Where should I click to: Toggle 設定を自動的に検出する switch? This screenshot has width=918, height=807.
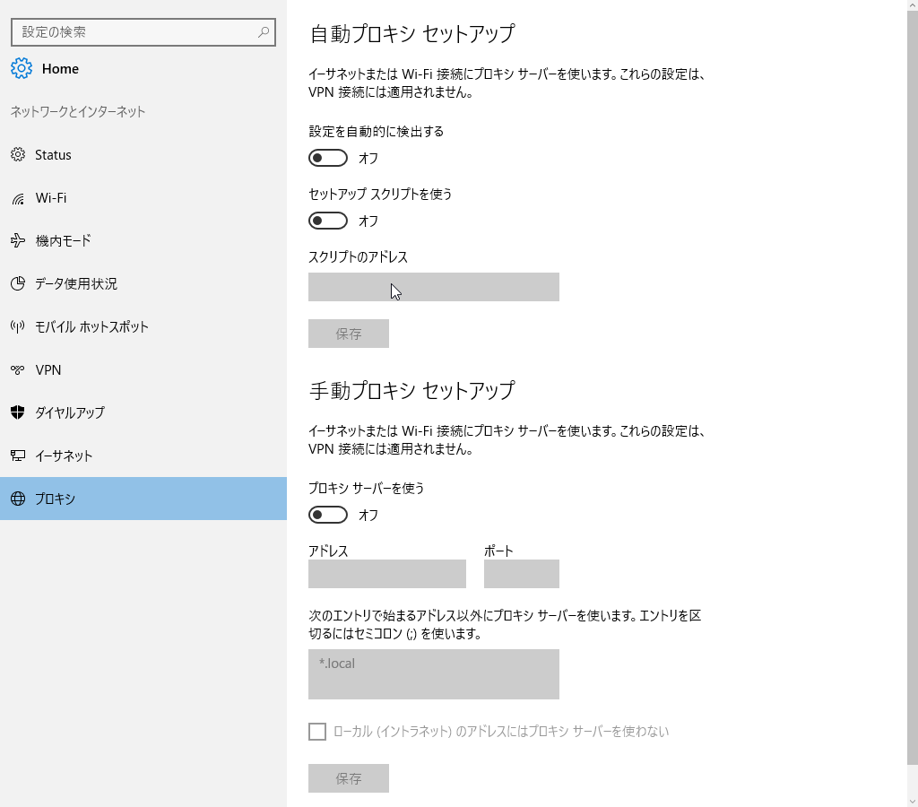click(x=328, y=158)
